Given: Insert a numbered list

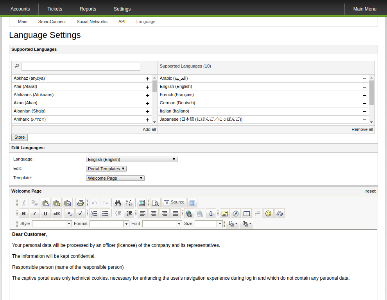Looking at the screenshot, I should [x=94, y=214].
